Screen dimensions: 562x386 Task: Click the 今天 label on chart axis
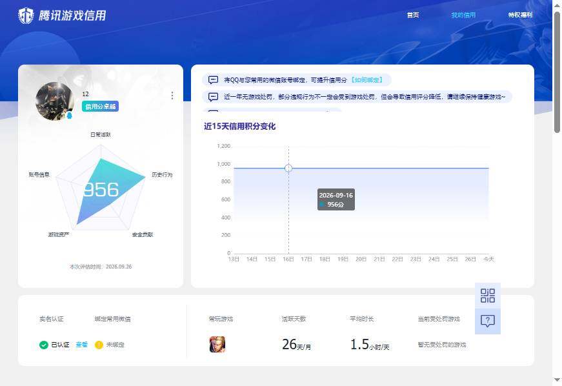point(488,259)
